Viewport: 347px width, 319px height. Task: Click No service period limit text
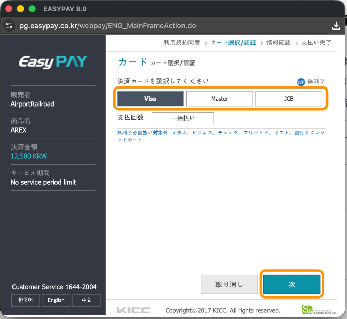(x=43, y=182)
